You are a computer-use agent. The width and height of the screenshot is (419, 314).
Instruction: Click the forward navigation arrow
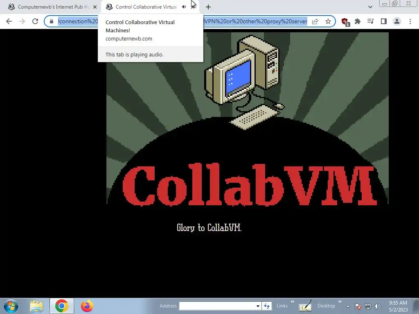pos(22,21)
